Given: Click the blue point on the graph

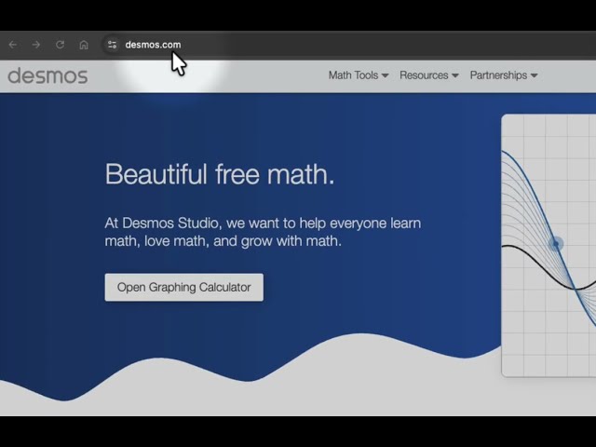Looking at the screenshot, I should [556, 244].
